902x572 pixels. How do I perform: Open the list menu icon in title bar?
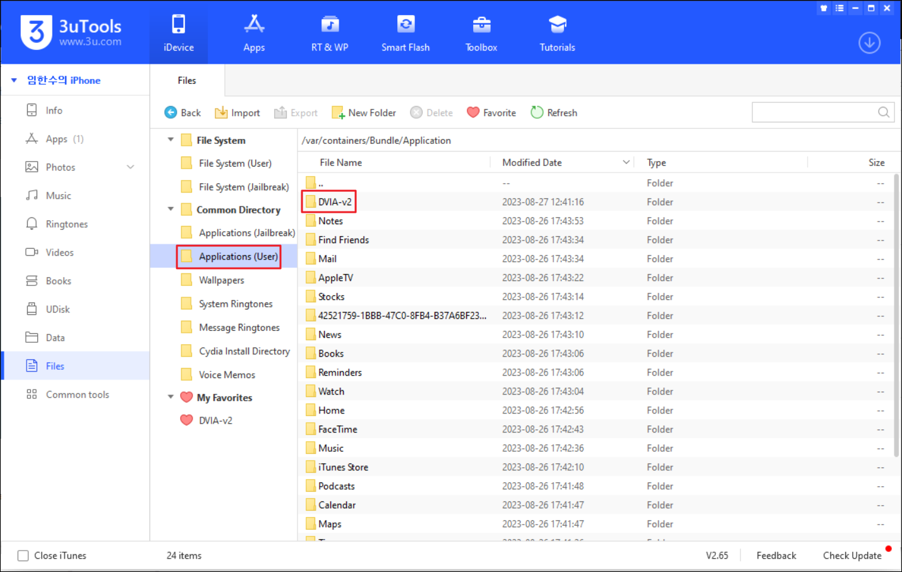[x=839, y=8]
